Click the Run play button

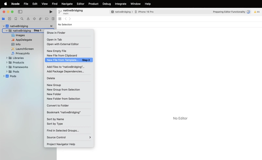tap(51, 12)
